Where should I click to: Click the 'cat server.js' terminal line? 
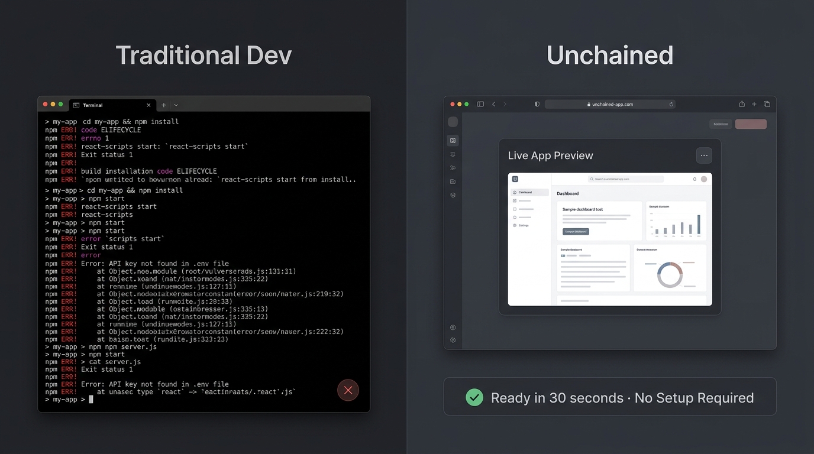pos(93,362)
